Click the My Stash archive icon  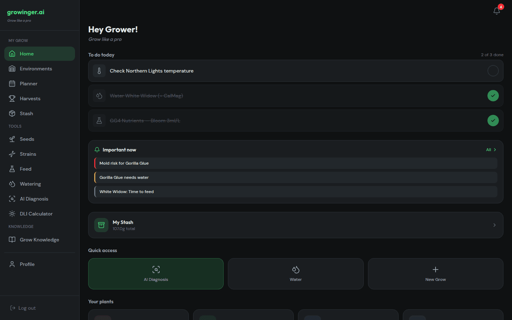[101, 225]
